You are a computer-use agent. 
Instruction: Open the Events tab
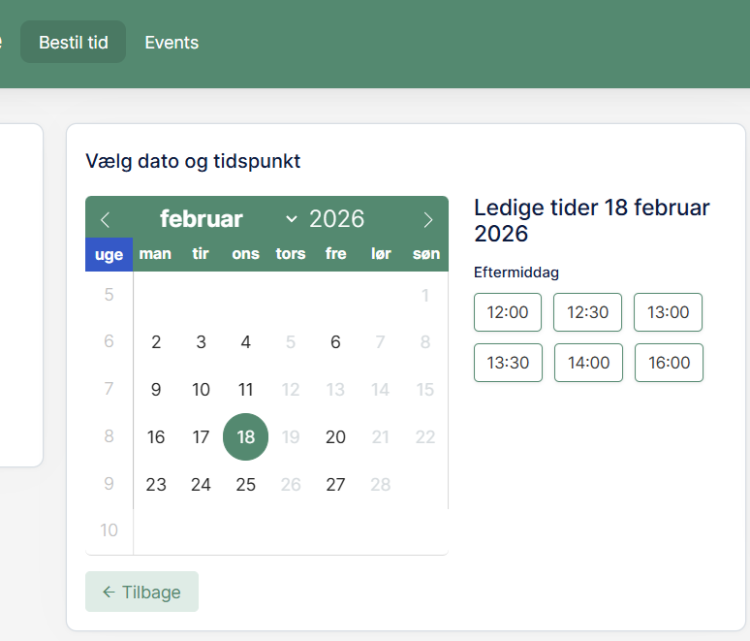pos(172,42)
